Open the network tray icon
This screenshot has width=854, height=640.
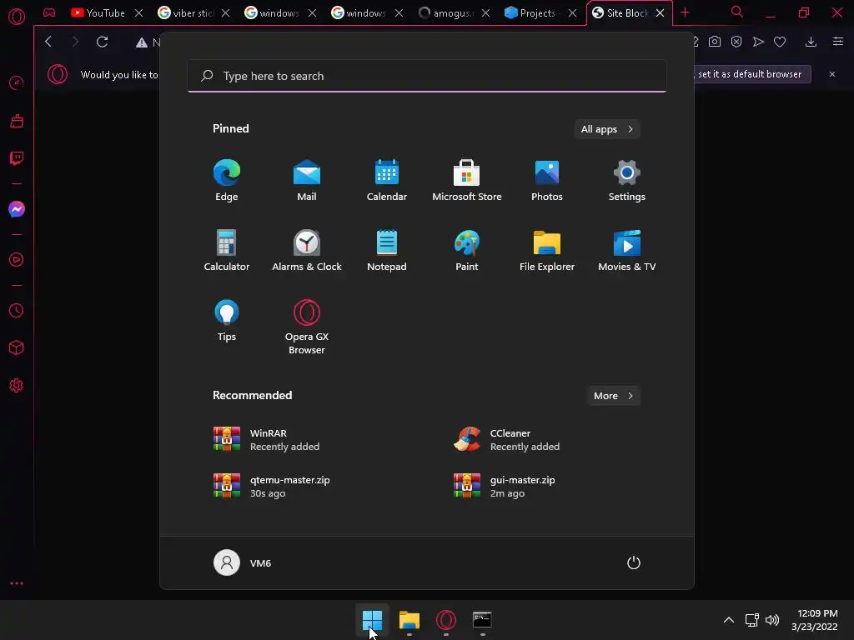pyautogui.click(x=752, y=620)
